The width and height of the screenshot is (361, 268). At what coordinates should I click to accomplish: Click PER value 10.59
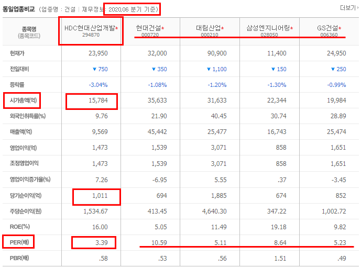pos(159,243)
